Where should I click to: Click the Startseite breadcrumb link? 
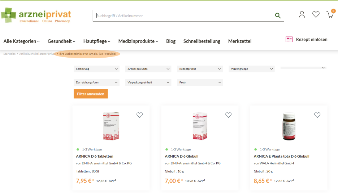point(9,54)
